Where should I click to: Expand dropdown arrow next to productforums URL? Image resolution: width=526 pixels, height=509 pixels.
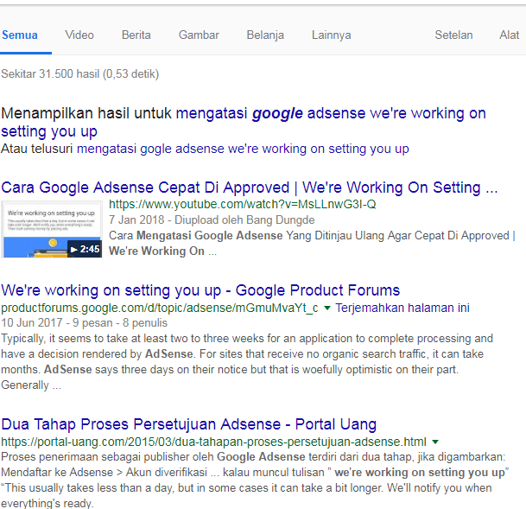point(327,308)
